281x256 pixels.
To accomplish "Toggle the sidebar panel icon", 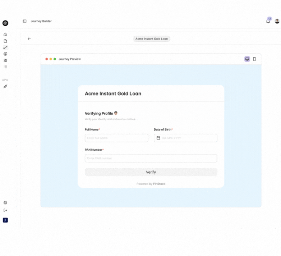I will [24, 21].
